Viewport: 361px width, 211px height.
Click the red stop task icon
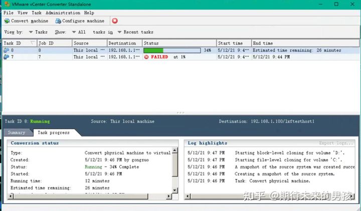coord(115,21)
